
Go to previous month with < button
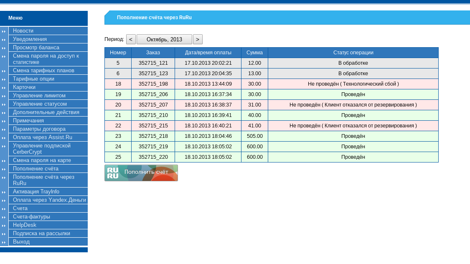pyautogui.click(x=131, y=39)
